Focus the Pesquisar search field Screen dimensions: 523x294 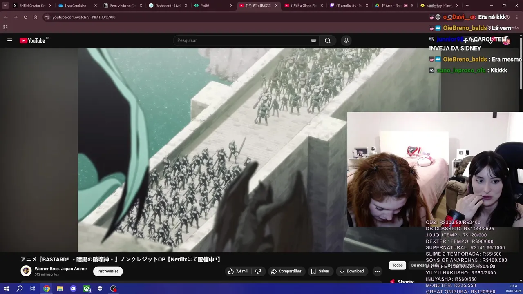pyautogui.click(x=243, y=40)
